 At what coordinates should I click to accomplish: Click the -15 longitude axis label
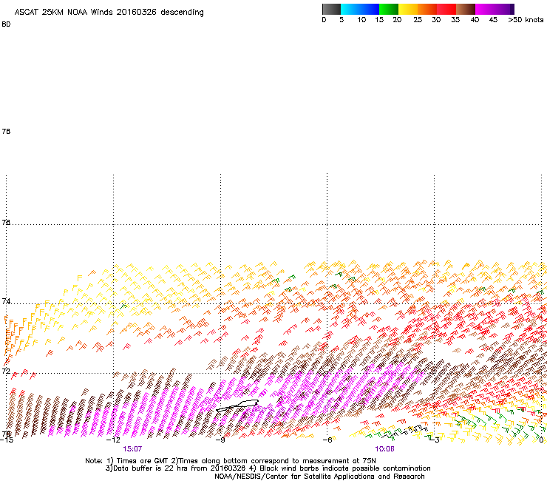[7, 440]
